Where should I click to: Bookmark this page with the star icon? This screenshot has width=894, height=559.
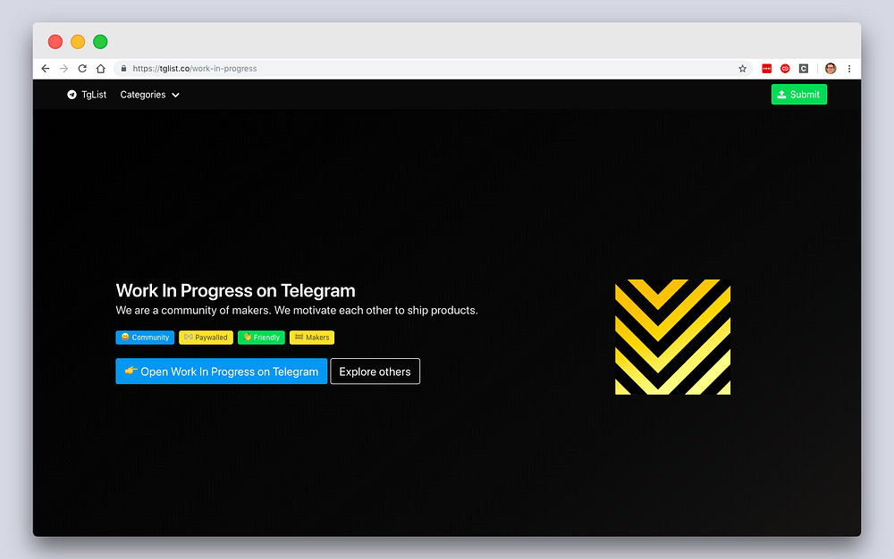tap(742, 68)
